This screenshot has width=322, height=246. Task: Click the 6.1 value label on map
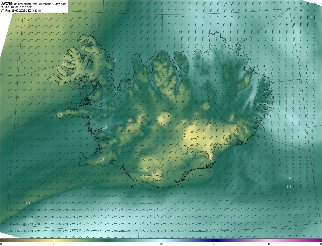tap(114, 60)
